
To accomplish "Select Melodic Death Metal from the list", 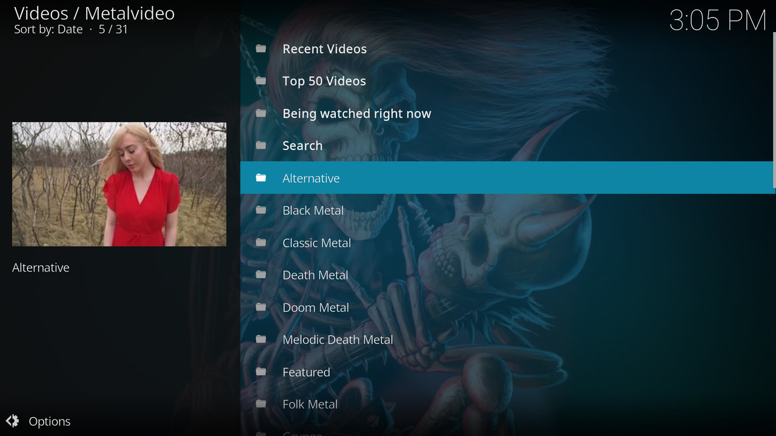I will (338, 340).
